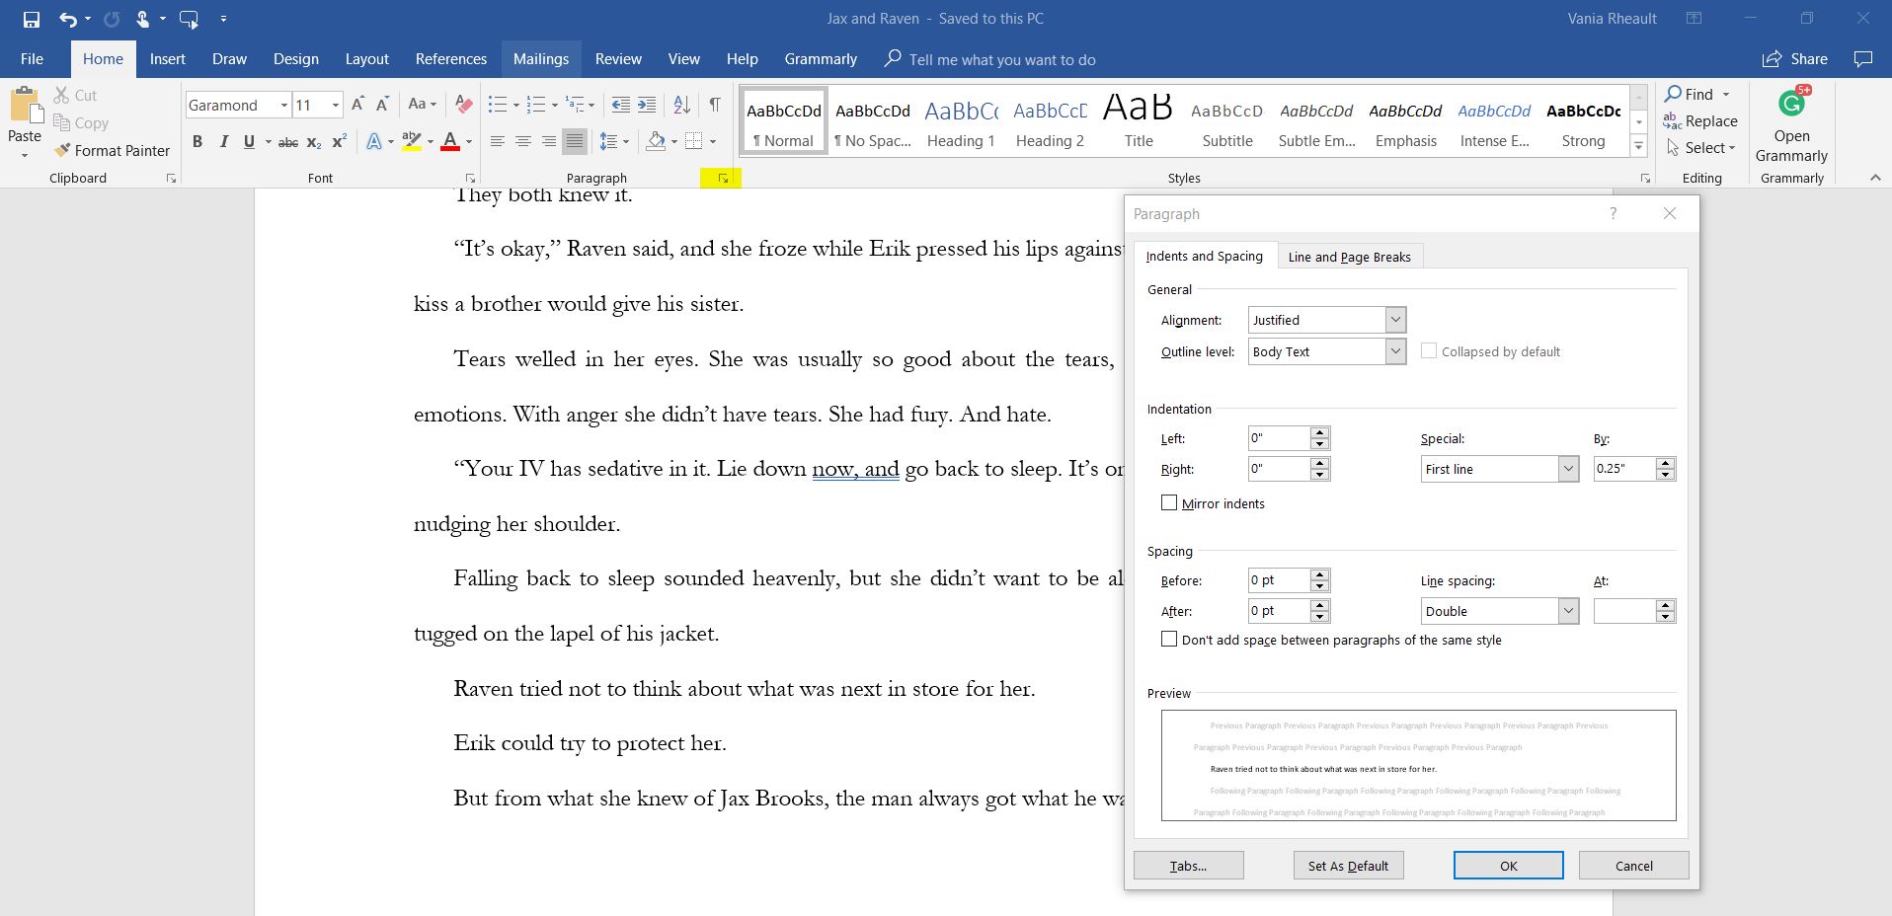
Task: Toggle the Collapsed by default checkbox
Action: pyautogui.click(x=1428, y=351)
